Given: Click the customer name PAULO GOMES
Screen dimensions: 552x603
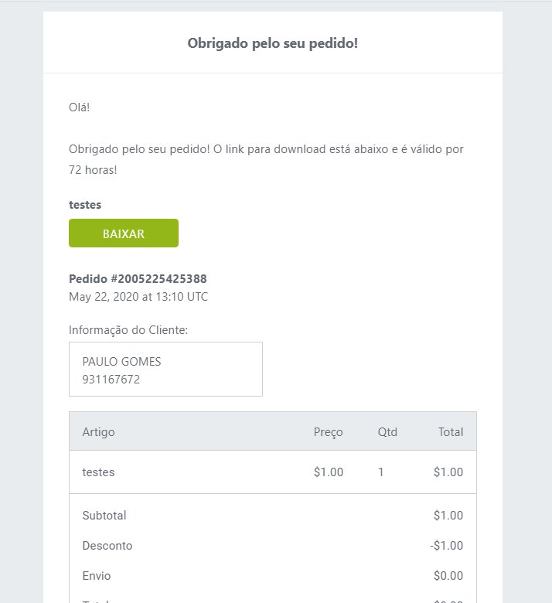Looking at the screenshot, I should [121, 362].
